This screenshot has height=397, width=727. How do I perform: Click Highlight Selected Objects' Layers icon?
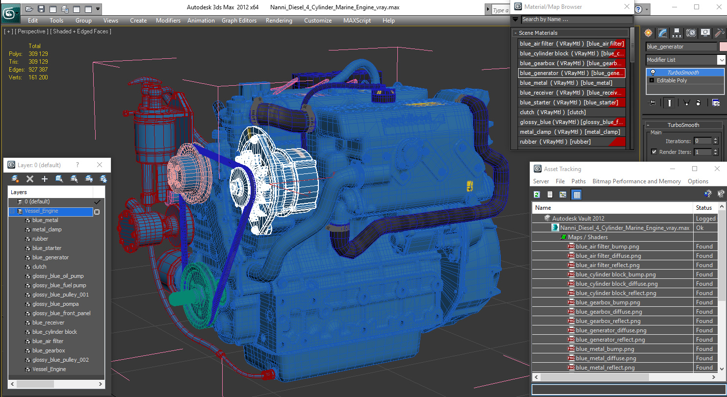coord(74,179)
